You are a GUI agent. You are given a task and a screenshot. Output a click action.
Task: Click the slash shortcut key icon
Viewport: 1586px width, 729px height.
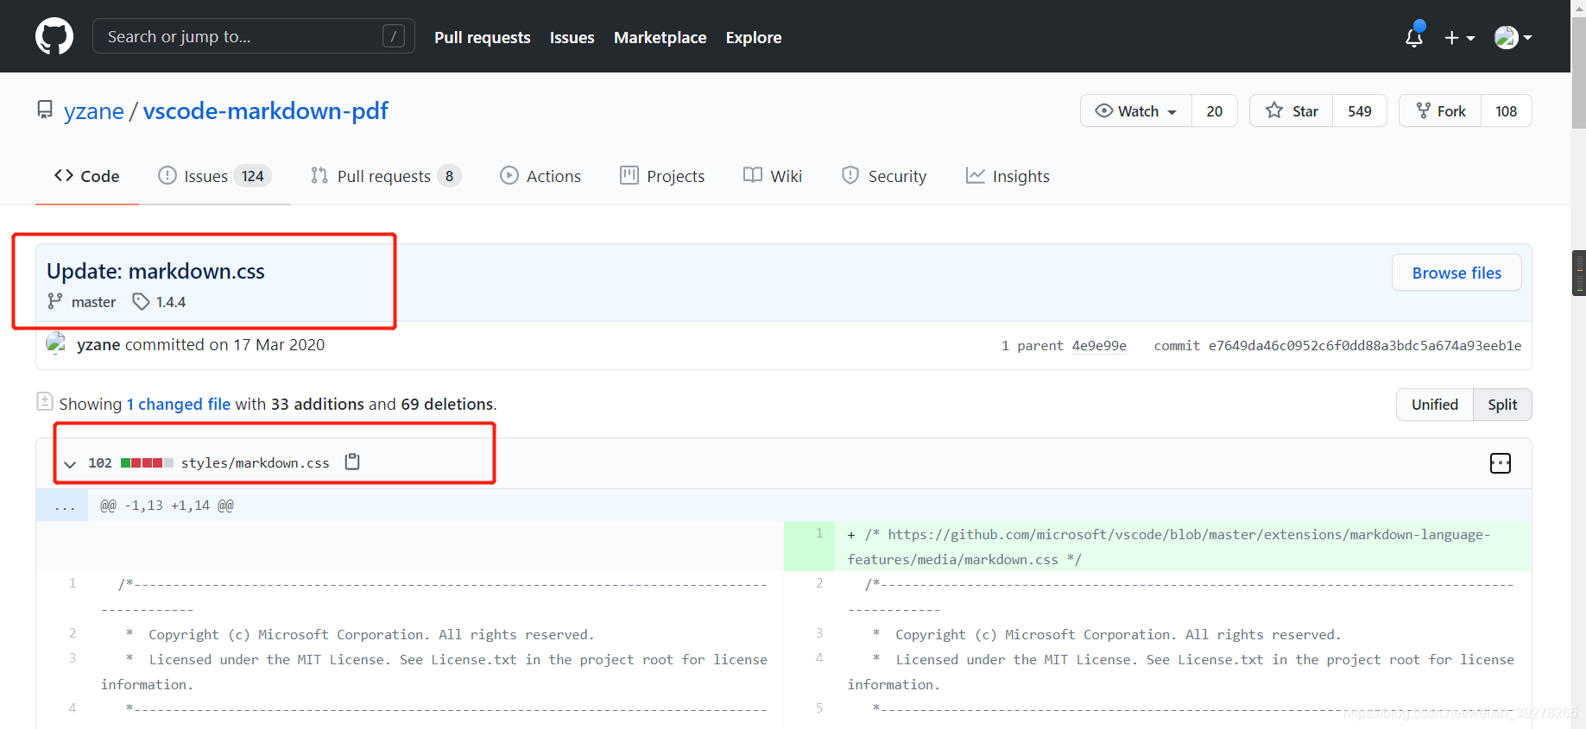coord(394,36)
